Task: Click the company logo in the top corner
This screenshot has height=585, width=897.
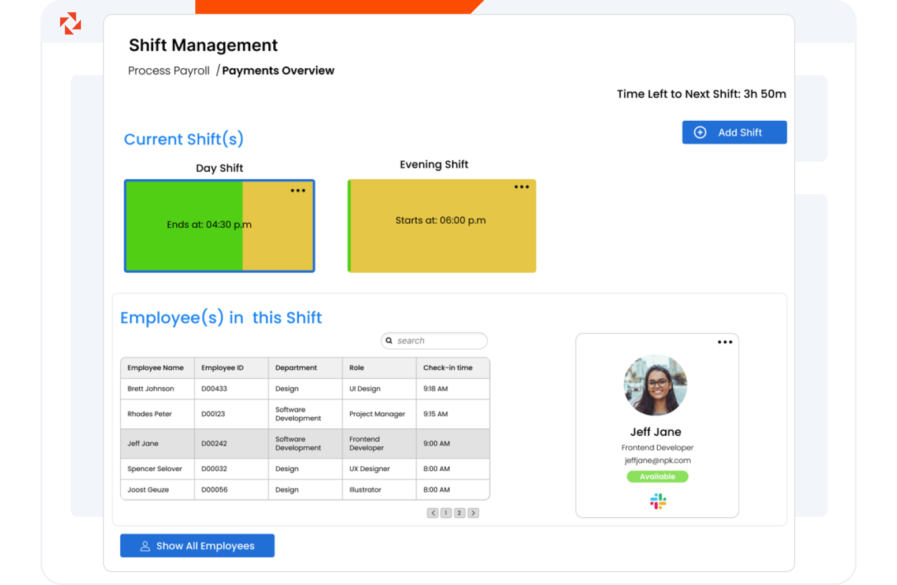Action: coord(69,24)
